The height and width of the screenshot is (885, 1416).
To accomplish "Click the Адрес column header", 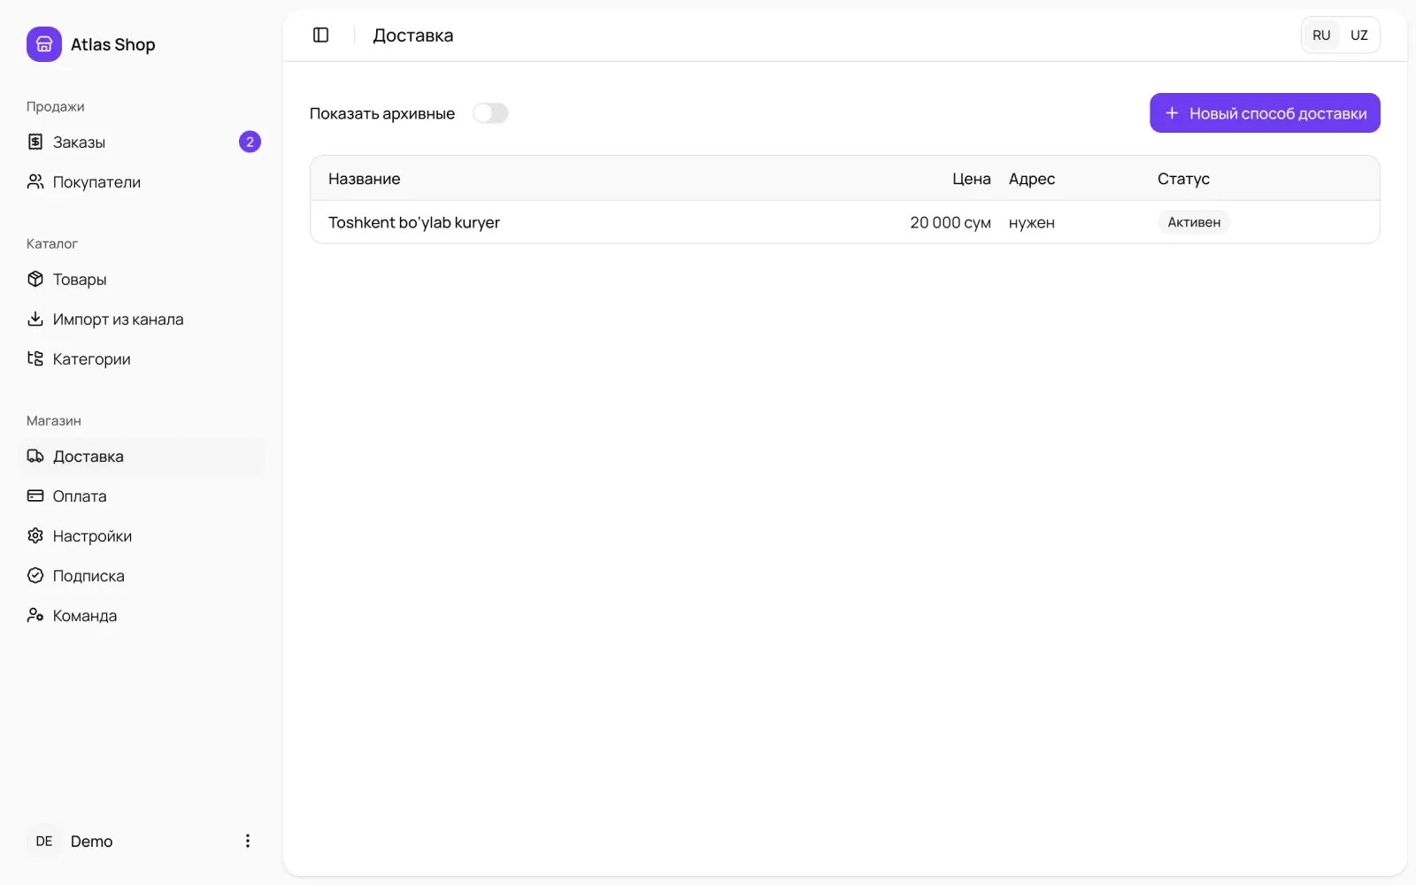I will click(1032, 179).
